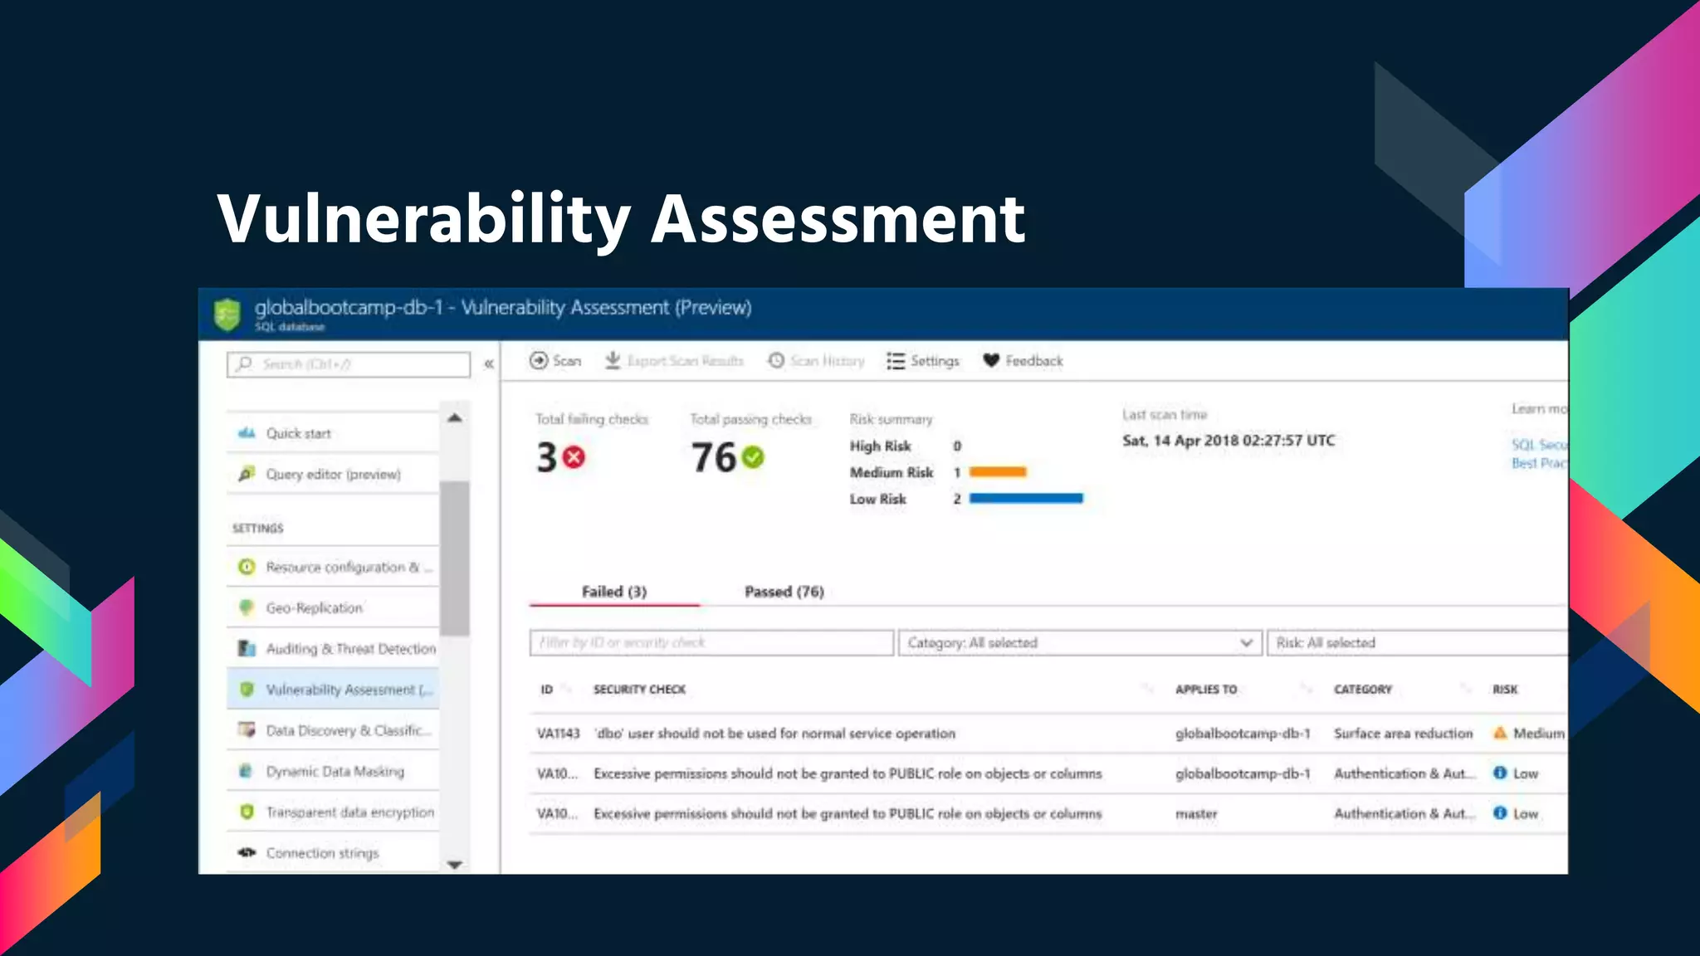
Task: Click the Medium risk warning triangle icon
Action: click(x=1500, y=733)
